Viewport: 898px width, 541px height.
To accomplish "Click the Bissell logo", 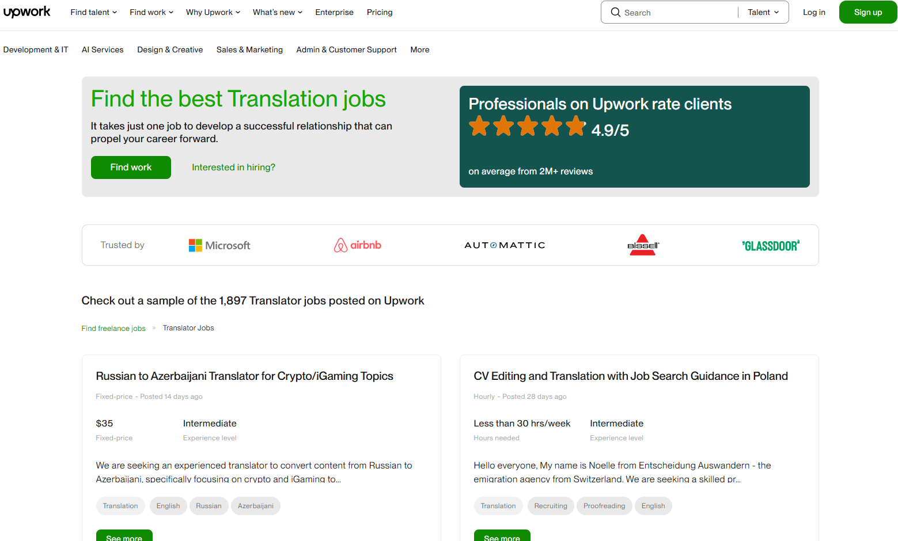I will [x=643, y=245].
